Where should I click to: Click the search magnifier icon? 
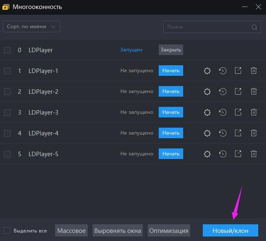pos(254,27)
